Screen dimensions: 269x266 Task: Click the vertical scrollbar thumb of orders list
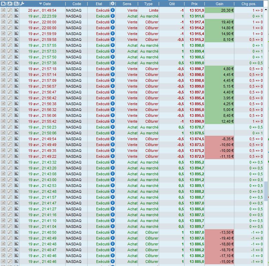click(x=266, y=191)
